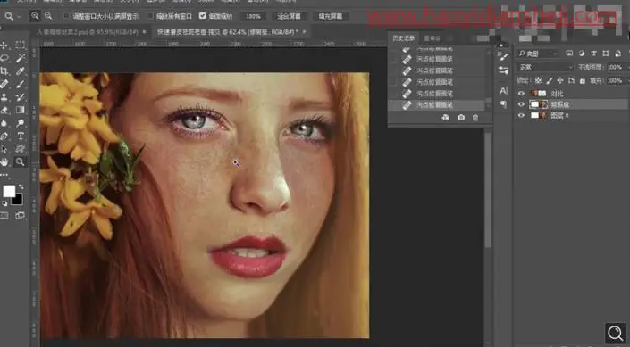The image size is (630, 347).
Task: Filter layers by adjustment layers
Action: tap(582, 54)
